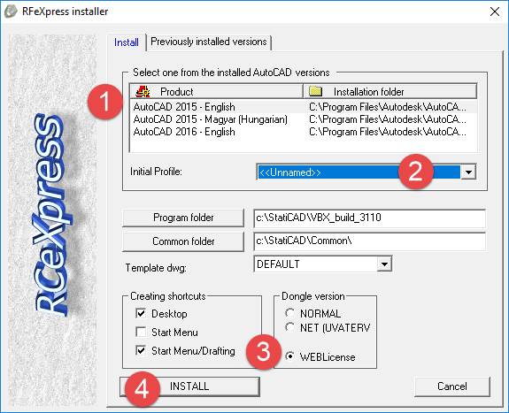
Task: Open the Initial Profile dropdown arrow
Action: 468,172
